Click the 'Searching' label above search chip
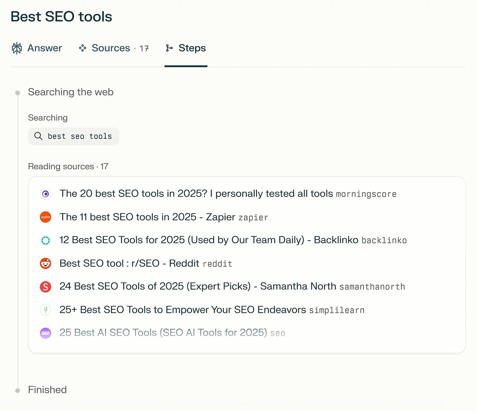The image size is (477, 411). pos(48,118)
